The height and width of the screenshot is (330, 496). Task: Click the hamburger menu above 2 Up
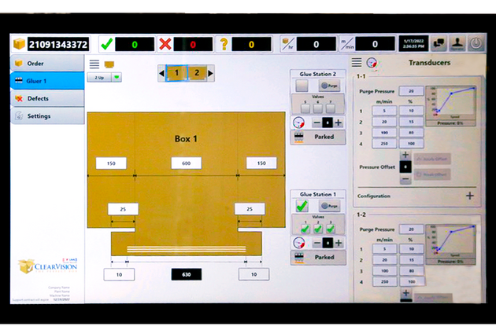[94, 64]
